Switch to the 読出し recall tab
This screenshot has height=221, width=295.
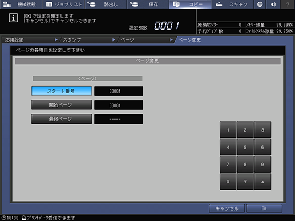[x=106, y=4]
